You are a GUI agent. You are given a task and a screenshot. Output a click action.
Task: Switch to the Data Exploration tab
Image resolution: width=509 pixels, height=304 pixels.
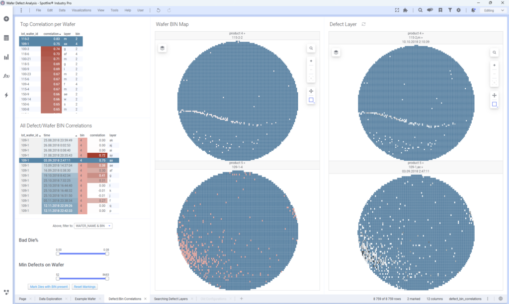pyautogui.click(x=50, y=299)
